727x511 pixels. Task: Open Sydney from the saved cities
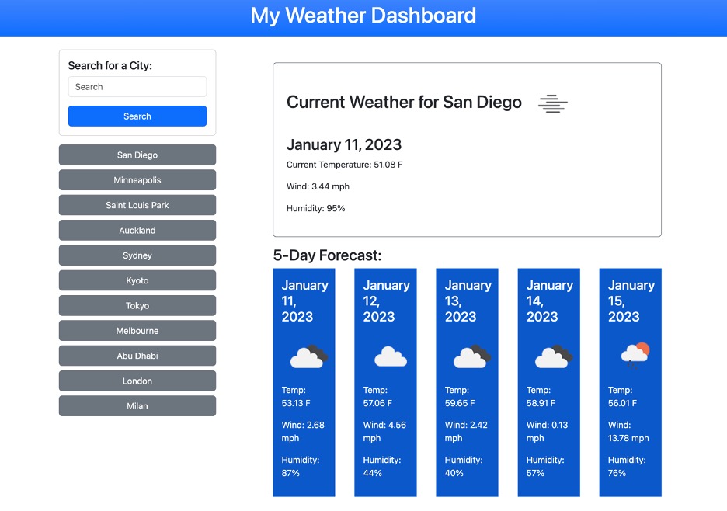137,255
